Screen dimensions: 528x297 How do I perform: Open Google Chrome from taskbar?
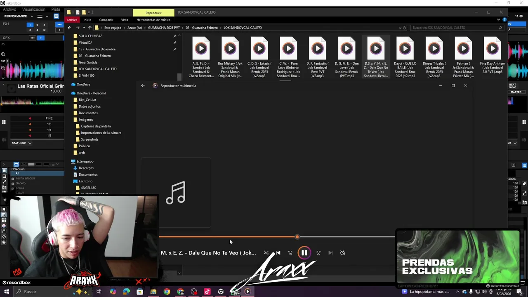167,292
